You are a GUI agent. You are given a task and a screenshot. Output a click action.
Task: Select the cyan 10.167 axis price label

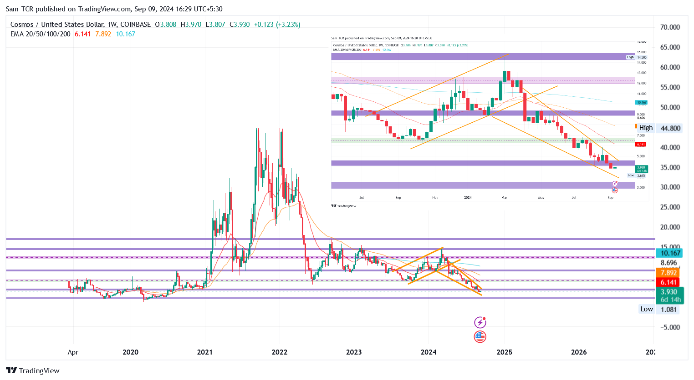(670, 253)
